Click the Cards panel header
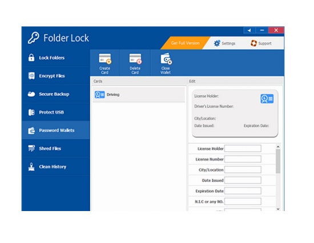Screen dimensions: 314x243 tap(139, 81)
